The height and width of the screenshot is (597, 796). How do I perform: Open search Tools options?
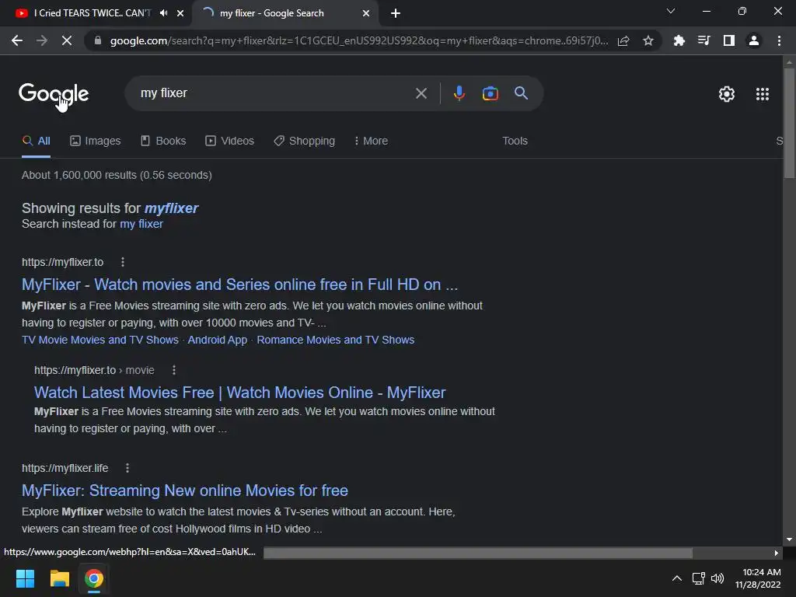coord(515,141)
